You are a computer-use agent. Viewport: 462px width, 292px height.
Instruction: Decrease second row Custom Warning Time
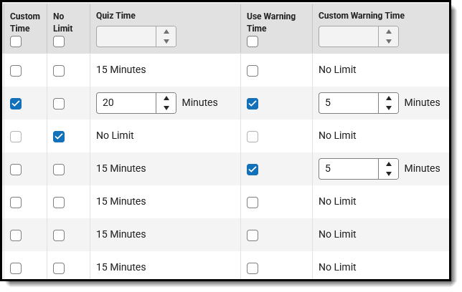coord(388,108)
